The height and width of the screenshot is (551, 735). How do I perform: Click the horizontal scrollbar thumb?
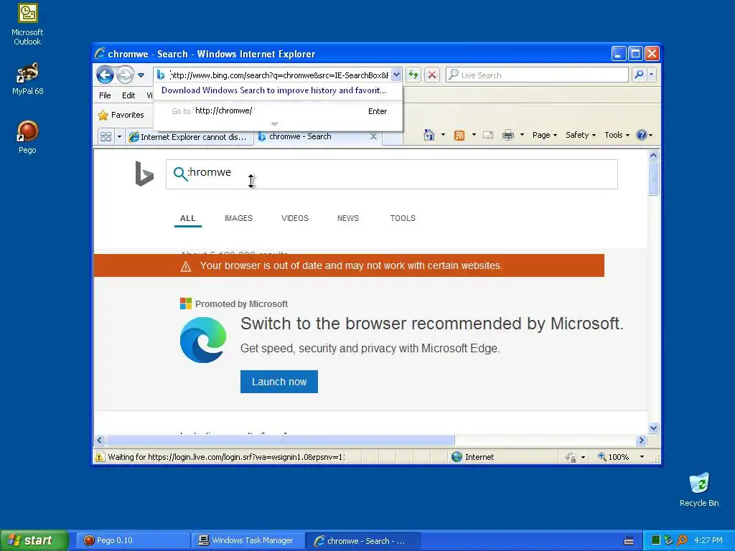coord(281,441)
